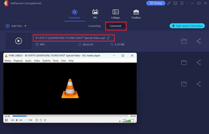Viewport: 209px width, 134px height.
Task: Open folder for the third converted item
Action: coord(184,84)
